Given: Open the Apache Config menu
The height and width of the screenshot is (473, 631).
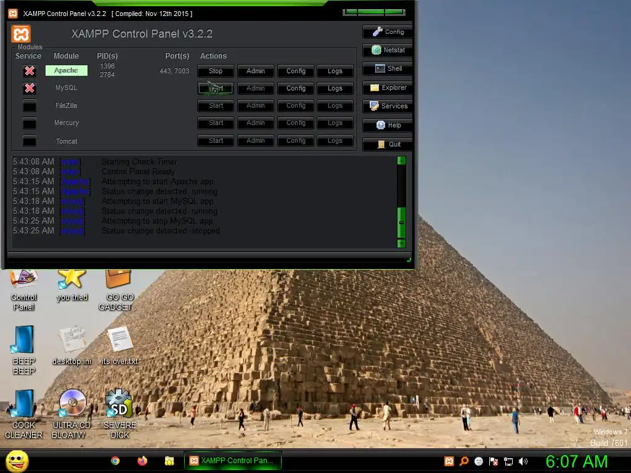Looking at the screenshot, I should point(296,71).
